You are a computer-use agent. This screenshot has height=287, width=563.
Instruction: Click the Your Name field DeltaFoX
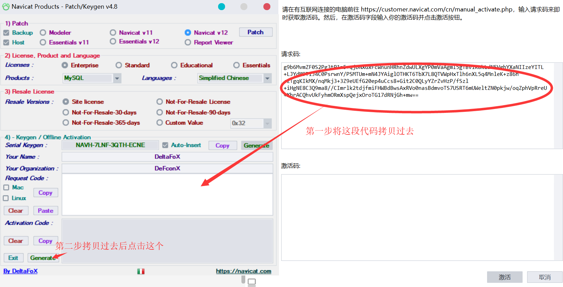pyautogui.click(x=167, y=157)
